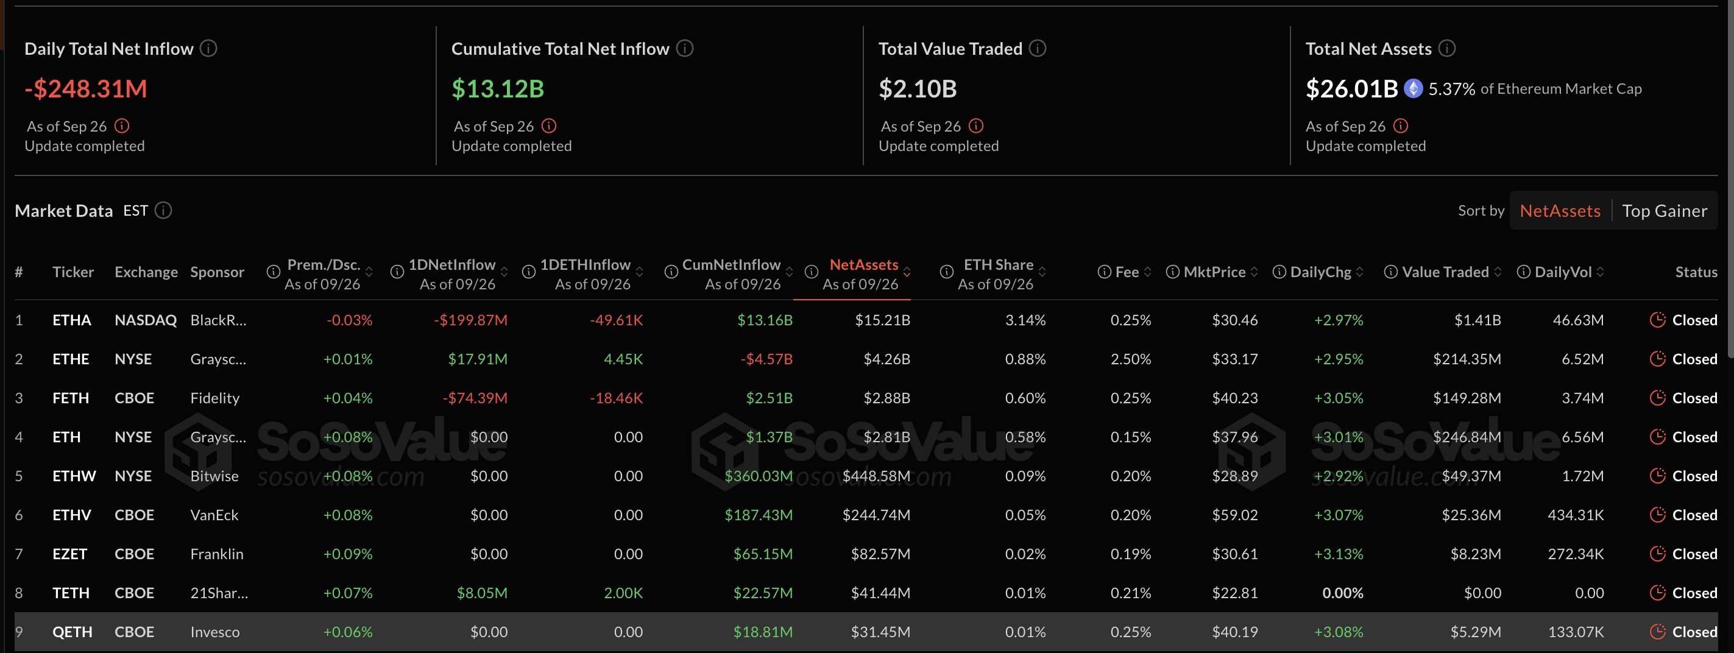Click info icon next to Market Data EST
The width and height of the screenshot is (1734, 653).
click(163, 211)
